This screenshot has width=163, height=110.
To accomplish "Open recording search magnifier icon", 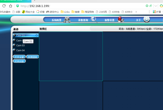I will (94, 19).
